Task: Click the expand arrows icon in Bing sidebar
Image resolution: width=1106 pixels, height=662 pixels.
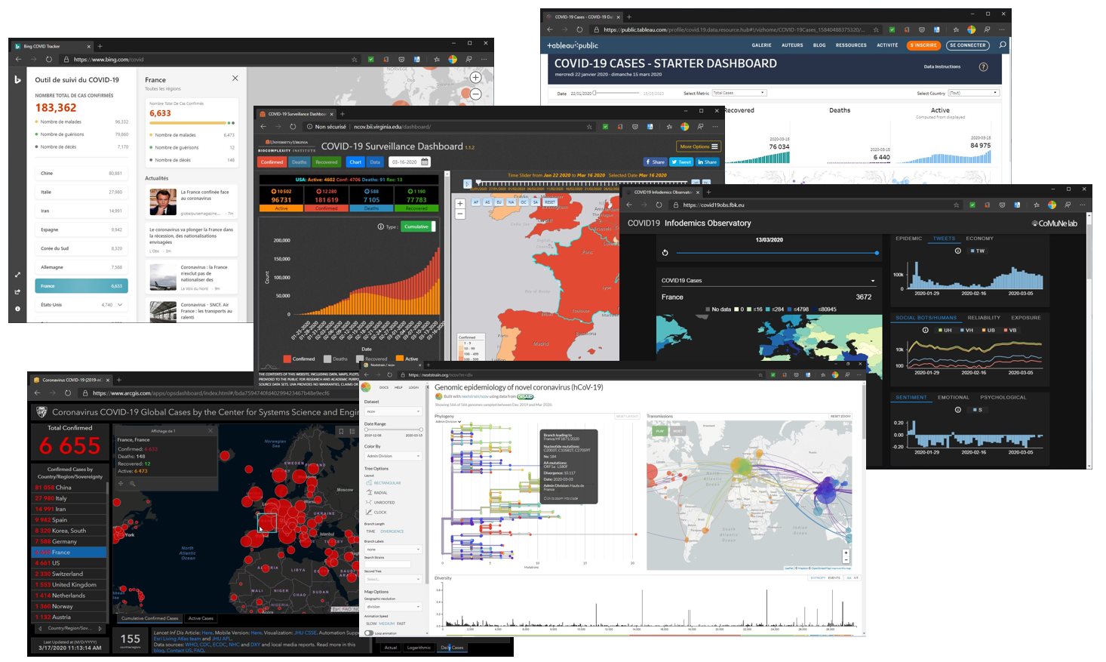Action: click(17, 275)
